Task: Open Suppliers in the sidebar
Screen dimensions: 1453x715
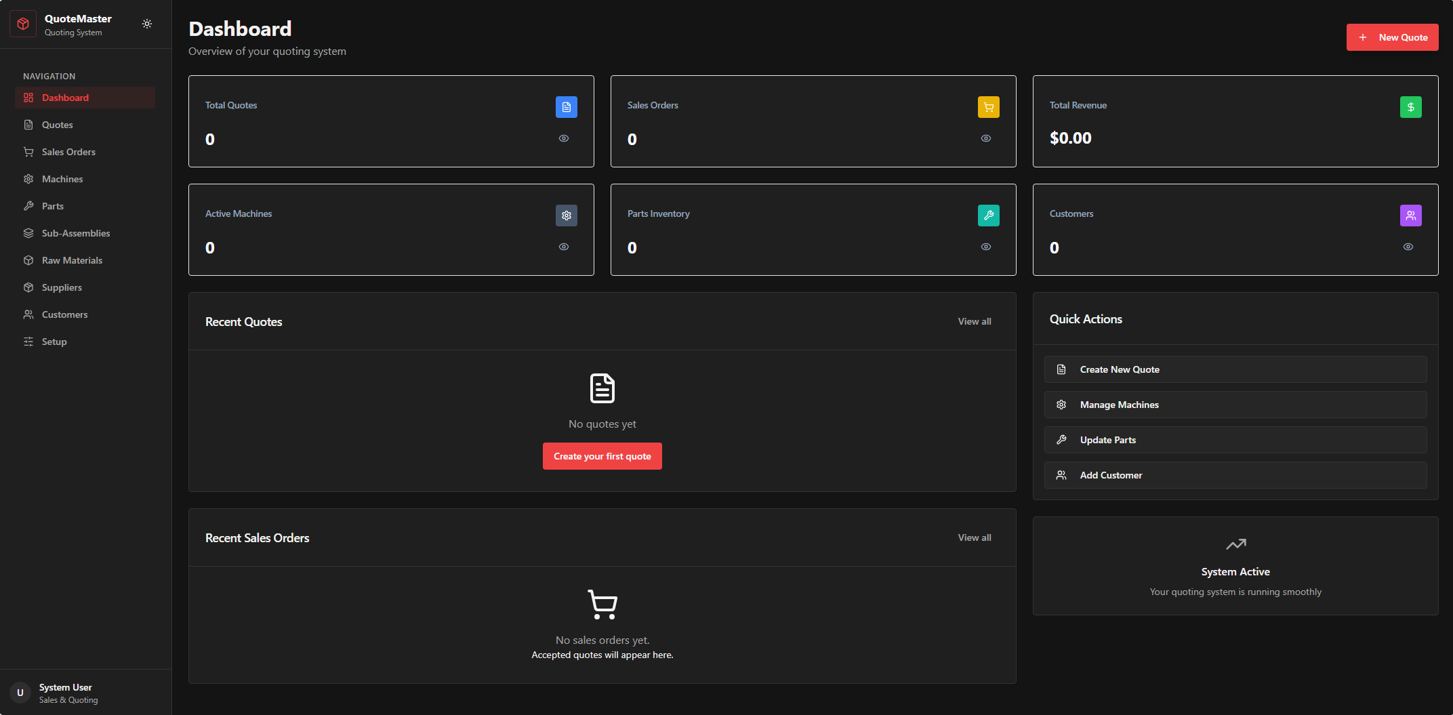Action: [85, 287]
